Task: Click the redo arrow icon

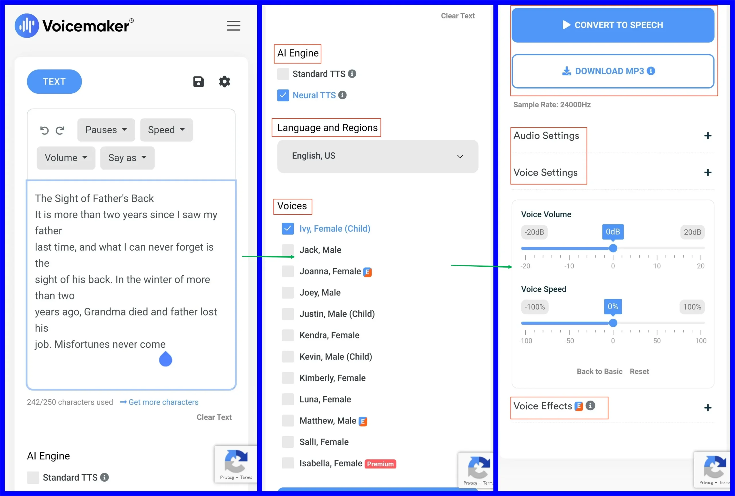Action: [x=60, y=130]
